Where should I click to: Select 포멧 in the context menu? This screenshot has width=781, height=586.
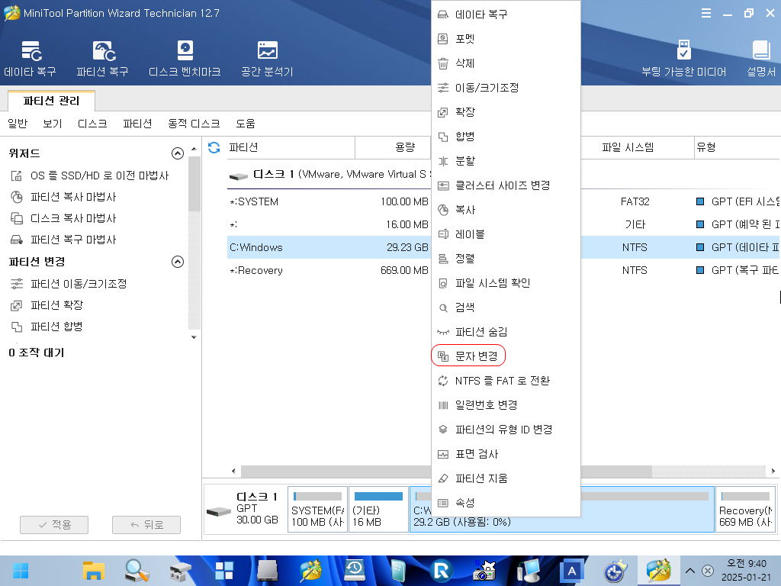pyautogui.click(x=506, y=39)
